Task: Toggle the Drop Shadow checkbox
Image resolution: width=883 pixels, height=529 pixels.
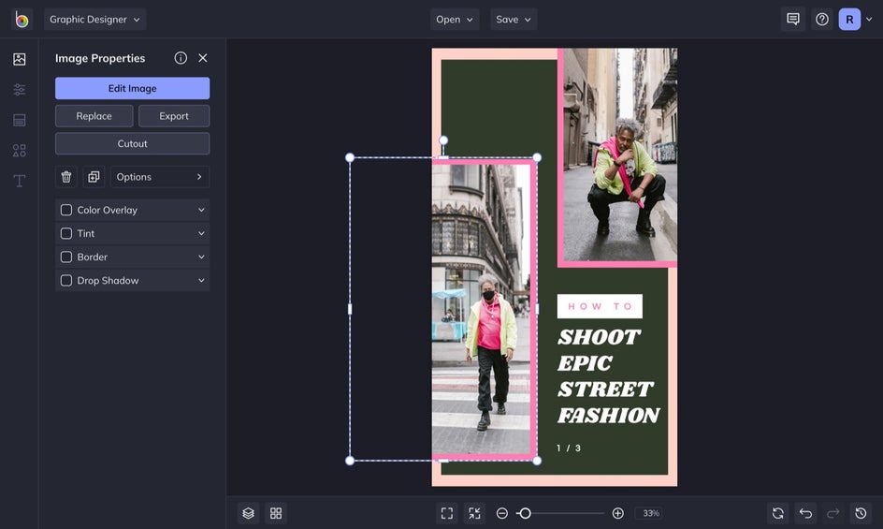Action: 66,281
